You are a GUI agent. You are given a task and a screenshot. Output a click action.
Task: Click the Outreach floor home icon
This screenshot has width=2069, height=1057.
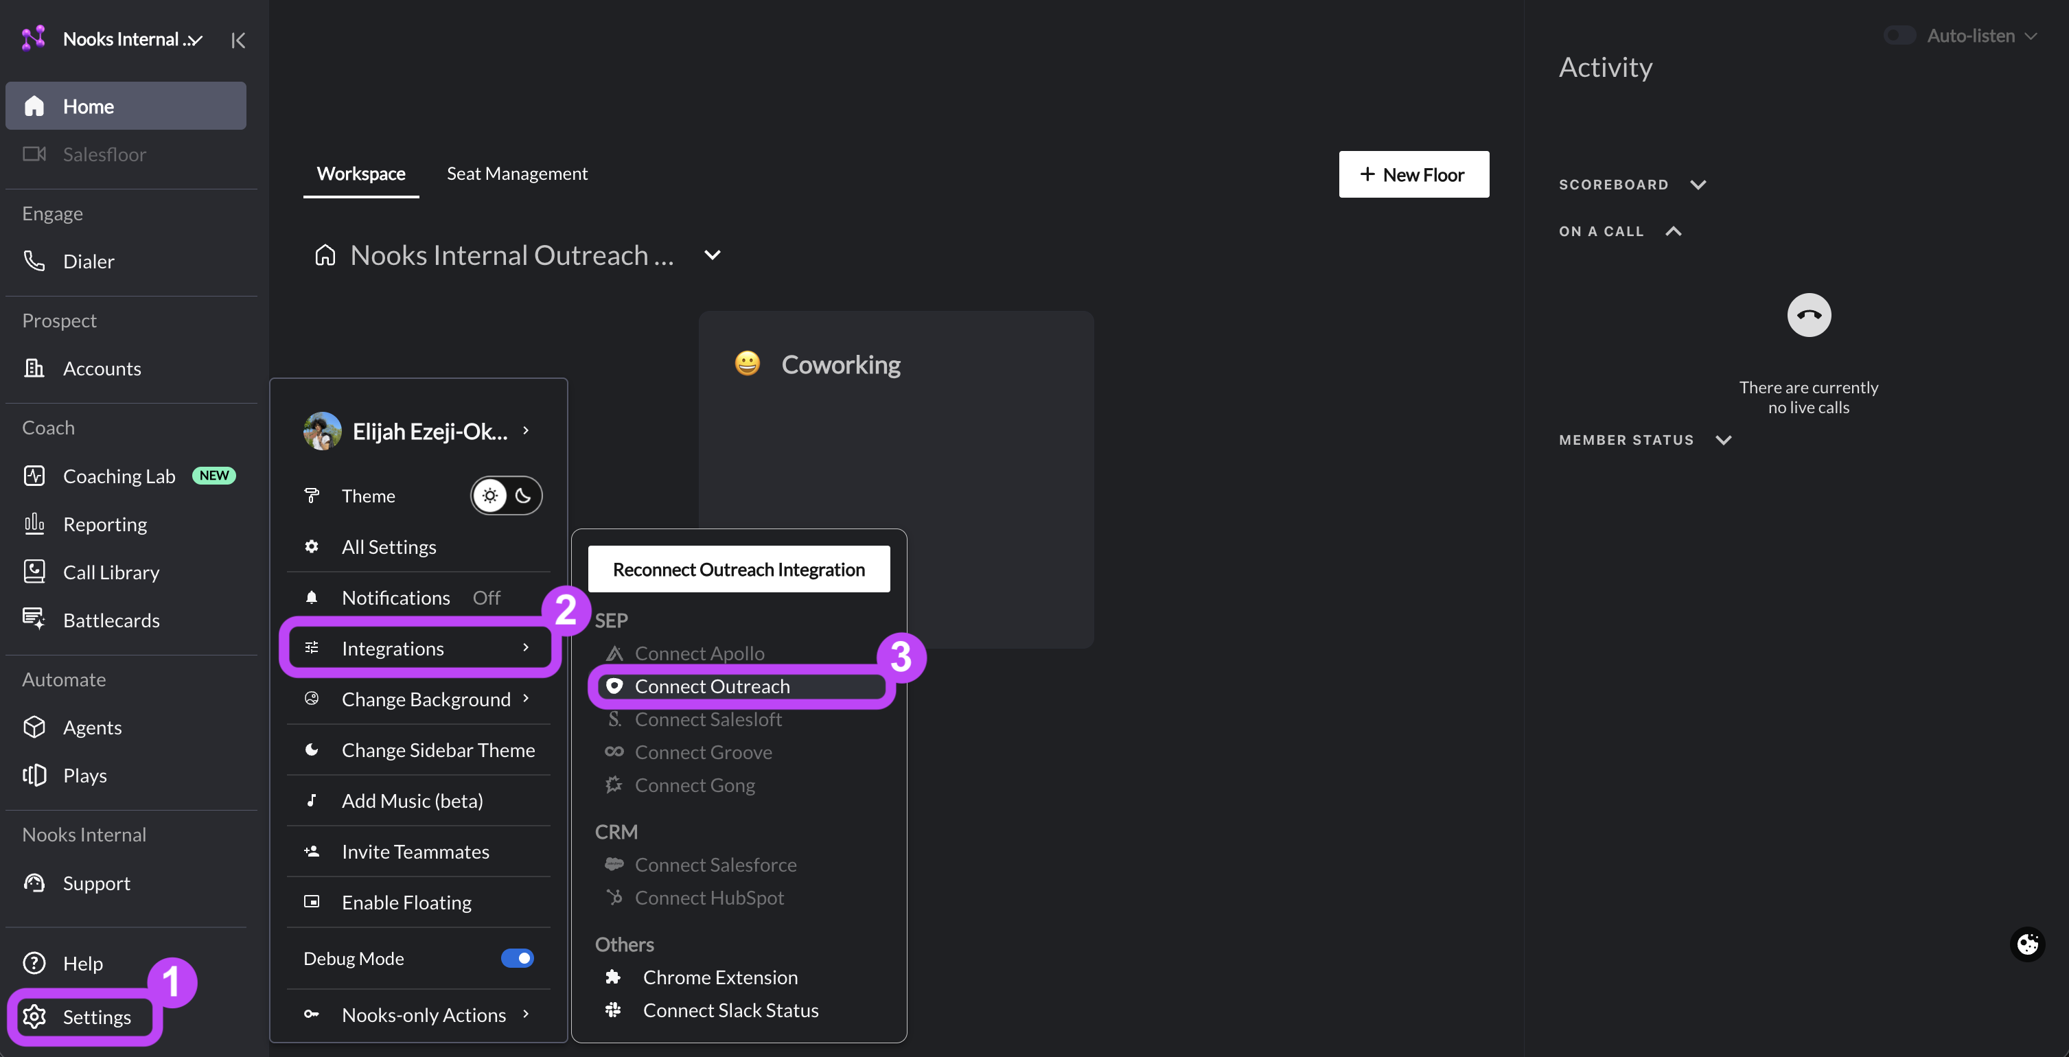pyautogui.click(x=325, y=255)
